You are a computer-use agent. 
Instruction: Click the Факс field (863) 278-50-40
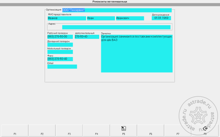[x=60, y=59]
